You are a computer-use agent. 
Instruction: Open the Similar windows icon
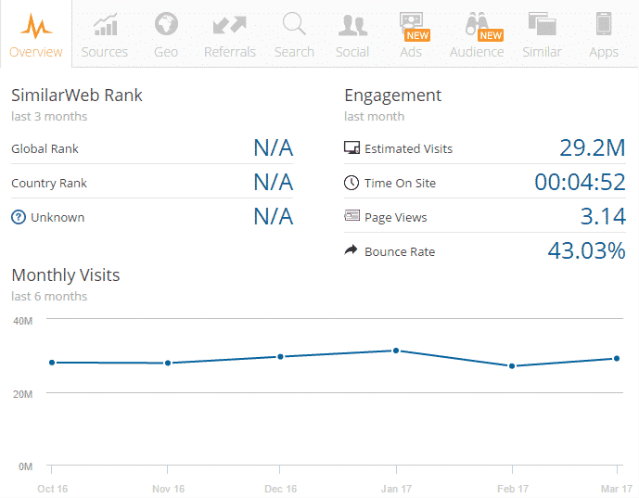(x=542, y=24)
